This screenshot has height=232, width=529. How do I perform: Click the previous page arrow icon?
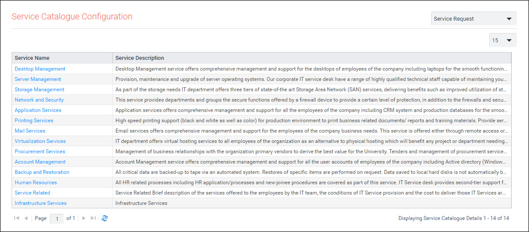click(x=26, y=218)
